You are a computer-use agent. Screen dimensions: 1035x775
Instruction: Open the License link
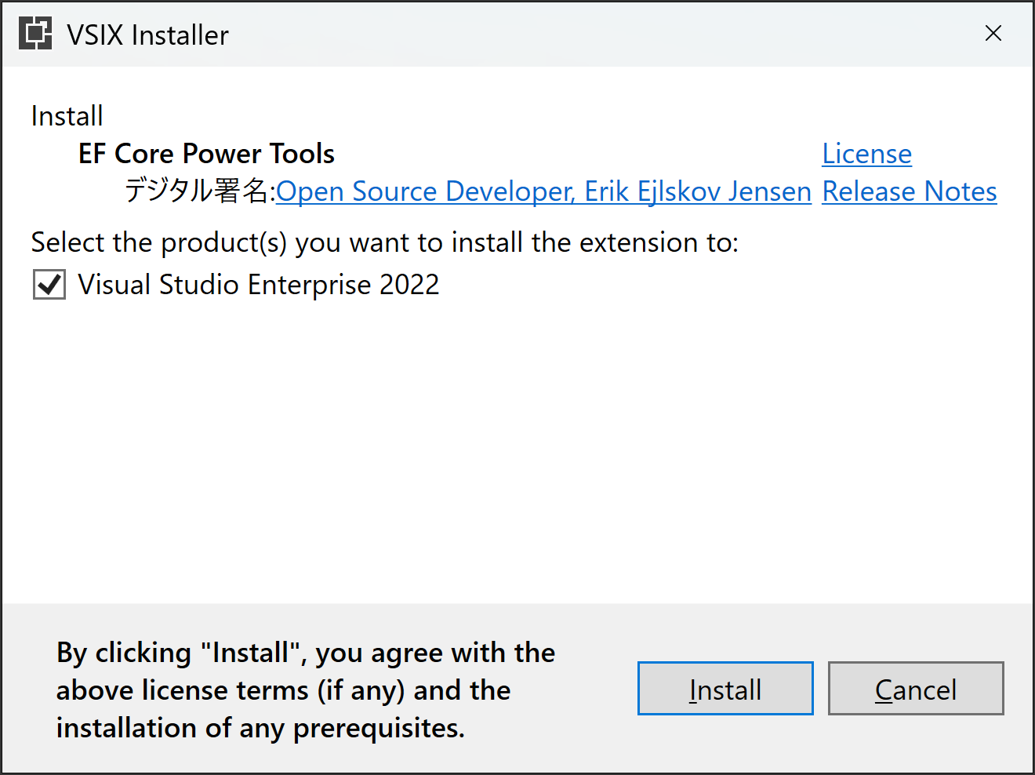866,154
